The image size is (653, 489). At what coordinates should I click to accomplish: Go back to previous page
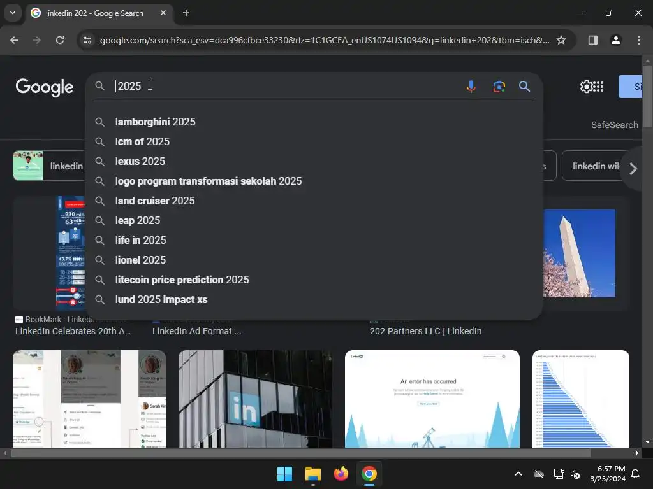[x=14, y=40]
